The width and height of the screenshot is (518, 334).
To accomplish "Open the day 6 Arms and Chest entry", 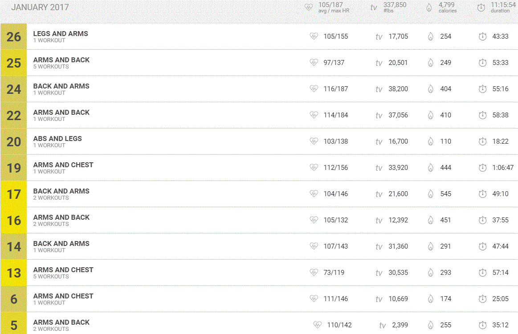I will 63,296.
